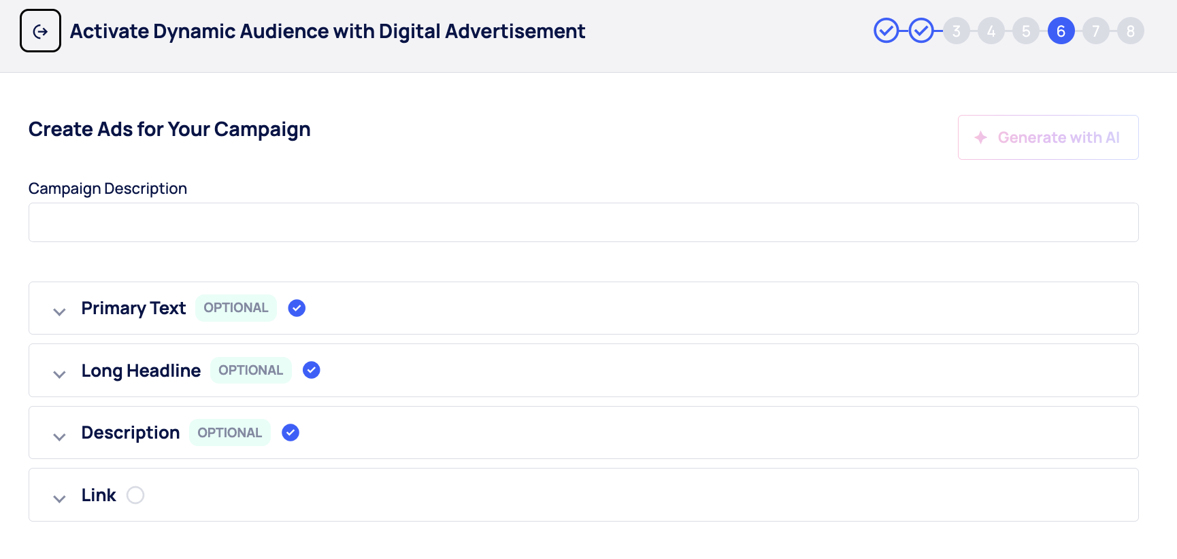Expand the Description section chevron
The height and width of the screenshot is (559, 1177).
(x=59, y=437)
